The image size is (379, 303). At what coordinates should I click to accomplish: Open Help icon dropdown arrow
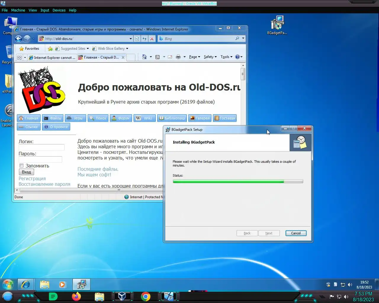[x=242, y=57]
